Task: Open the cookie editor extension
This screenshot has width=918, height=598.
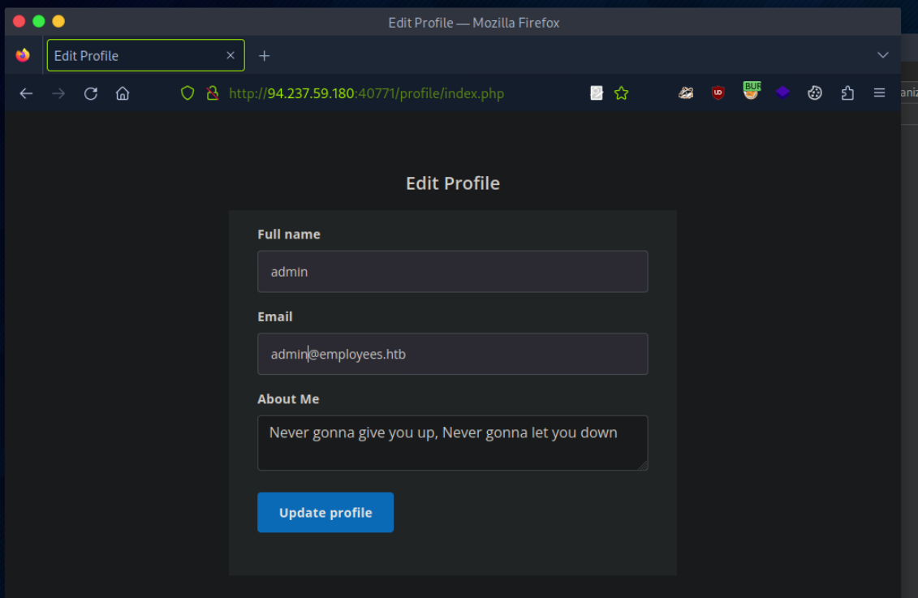Action: (815, 93)
